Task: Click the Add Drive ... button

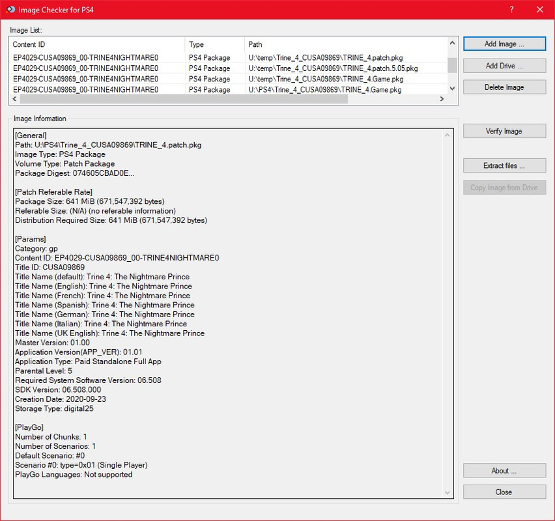Action: click(x=504, y=66)
